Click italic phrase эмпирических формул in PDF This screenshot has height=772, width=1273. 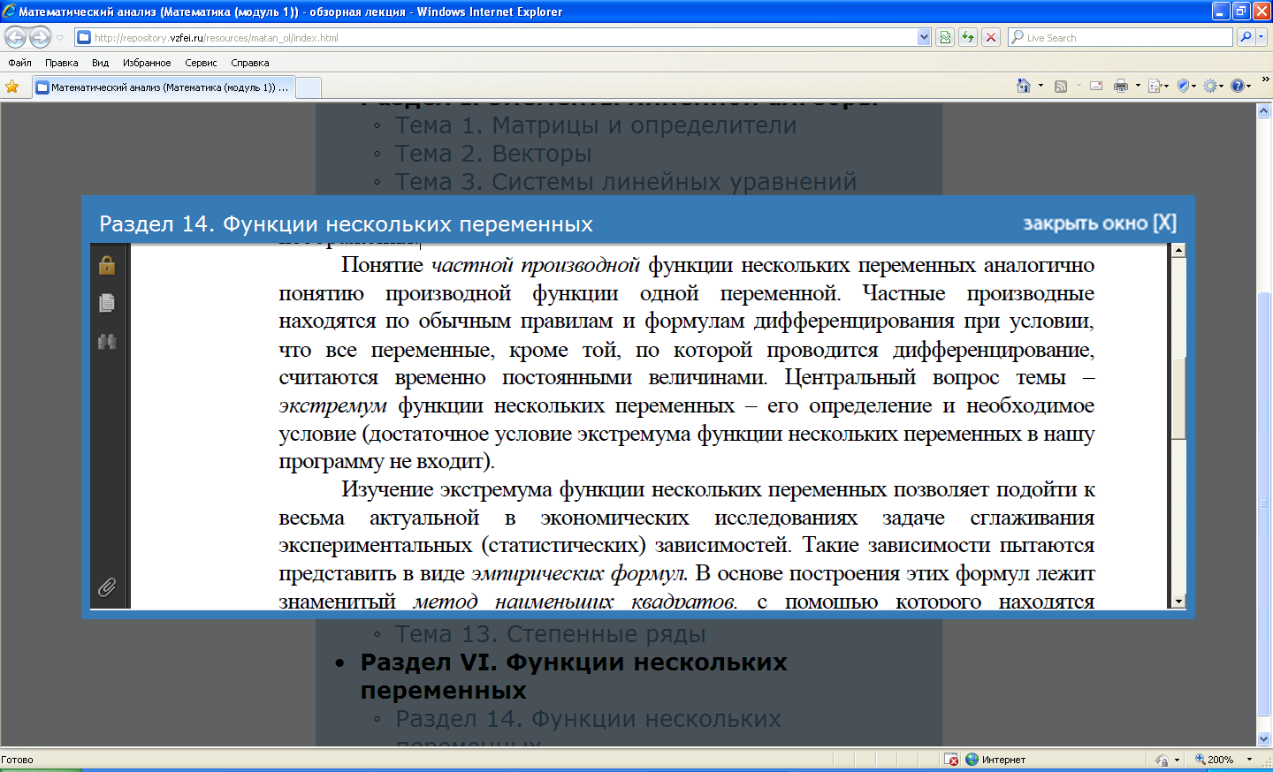(579, 574)
